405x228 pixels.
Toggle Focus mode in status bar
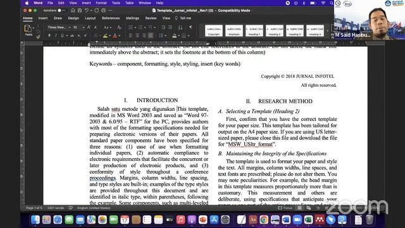point(285,208)
